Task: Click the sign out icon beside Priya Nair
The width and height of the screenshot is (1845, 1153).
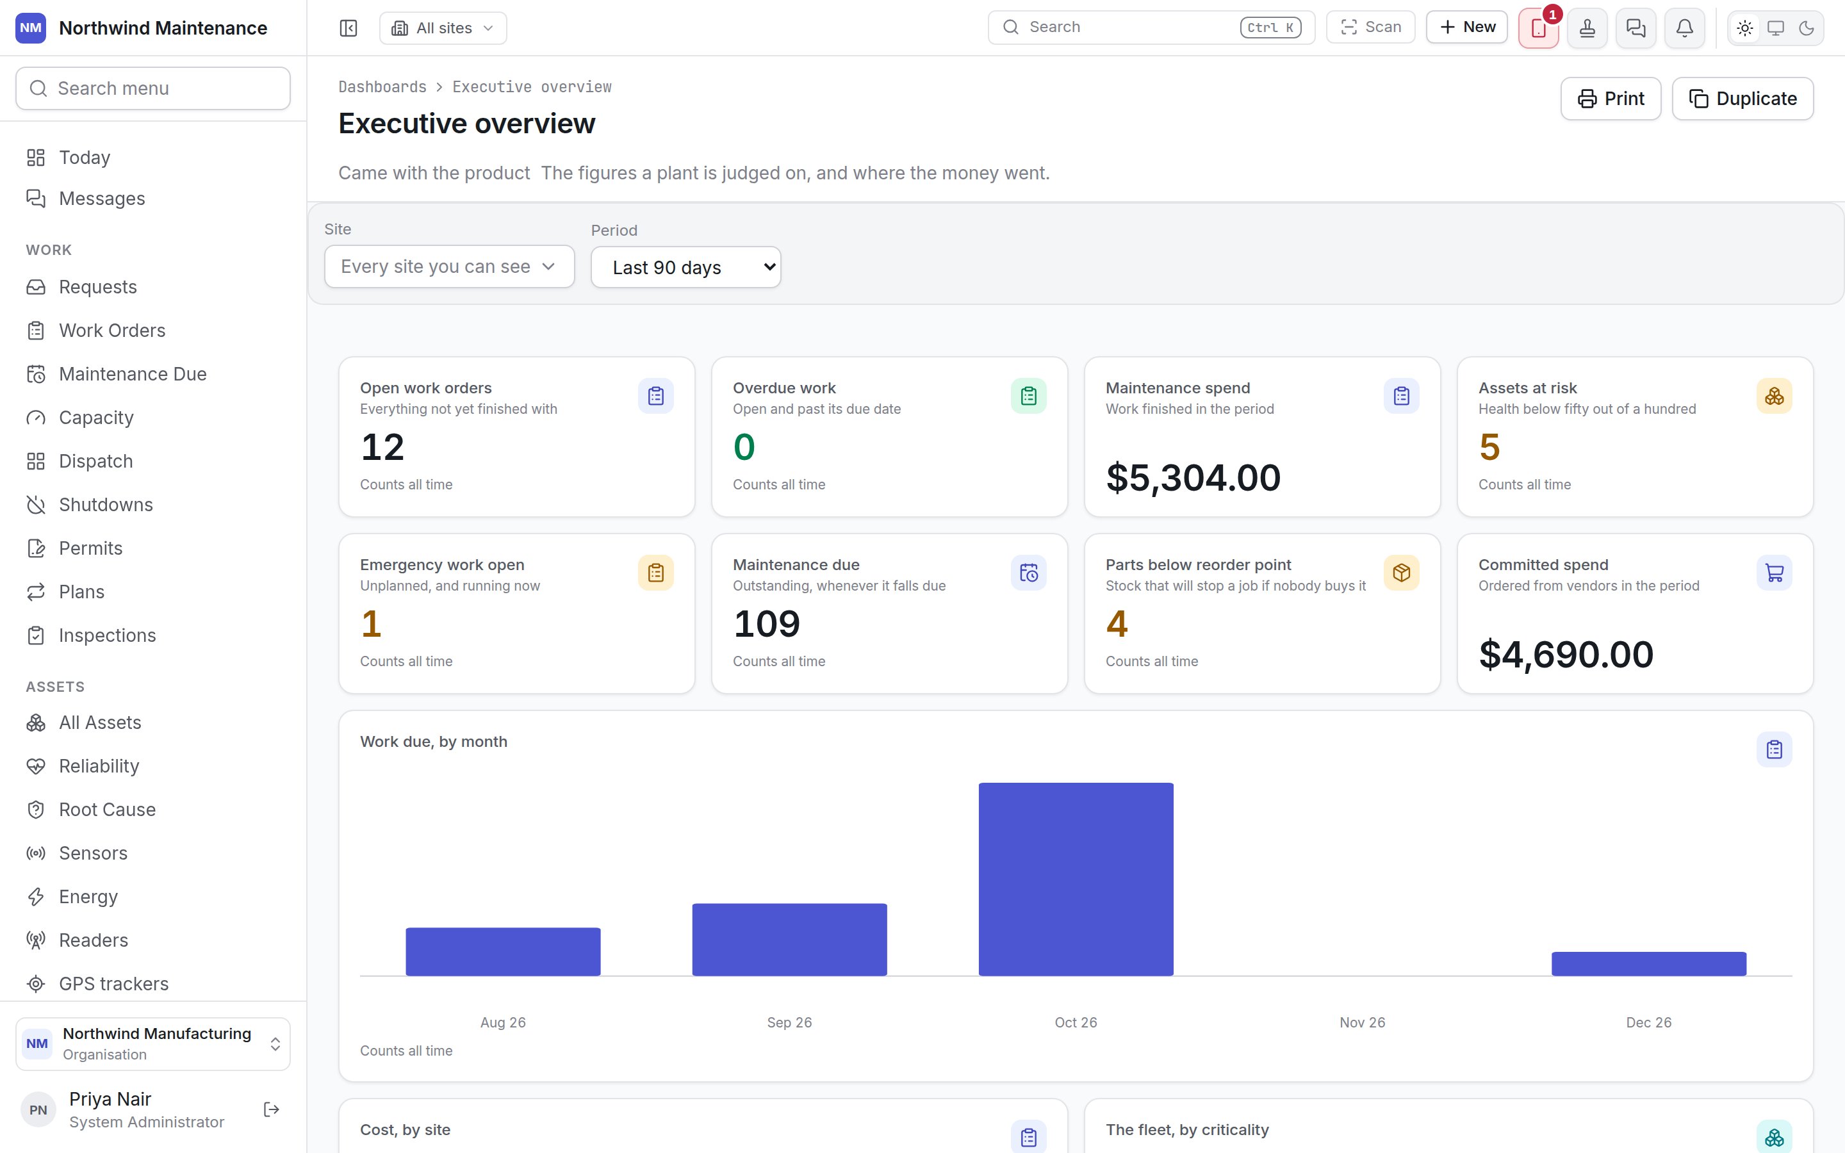Action: point(272,1109)
